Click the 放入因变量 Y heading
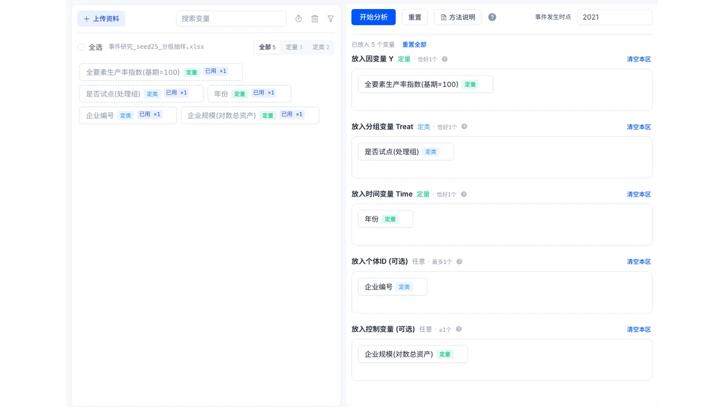724x407 pixels. click(x=372, y=59)
